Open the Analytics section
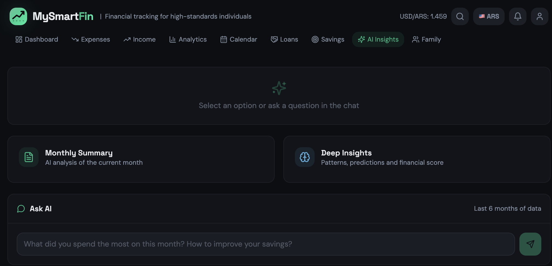Viewport: 552px width, 266px height. tap(188, 39)
